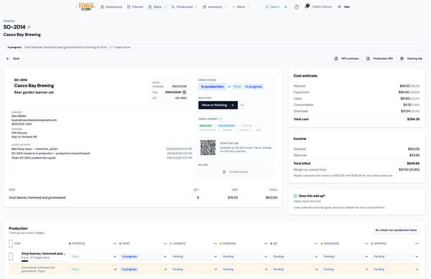Open the group row Packaging Pending dropdown

tap(345, 257)
